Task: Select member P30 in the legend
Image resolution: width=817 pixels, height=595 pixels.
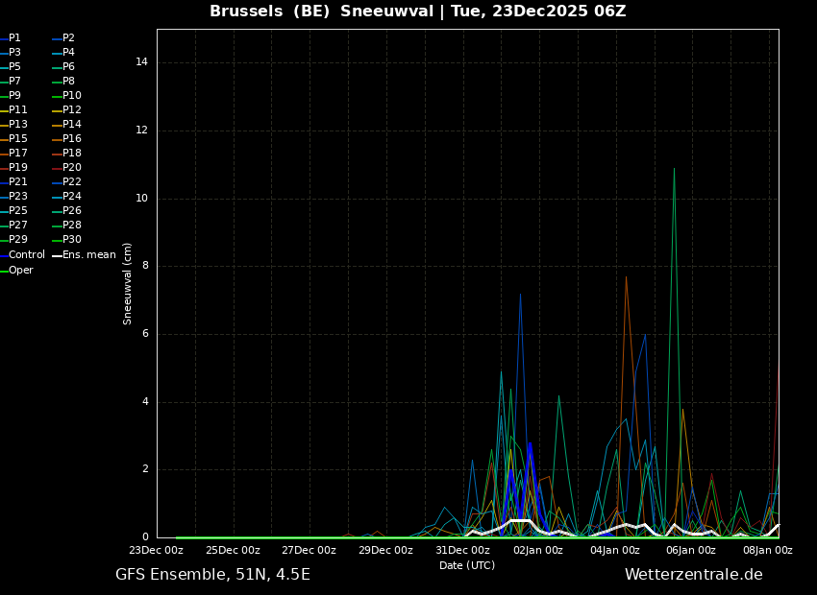Action: tap(72, 240)
